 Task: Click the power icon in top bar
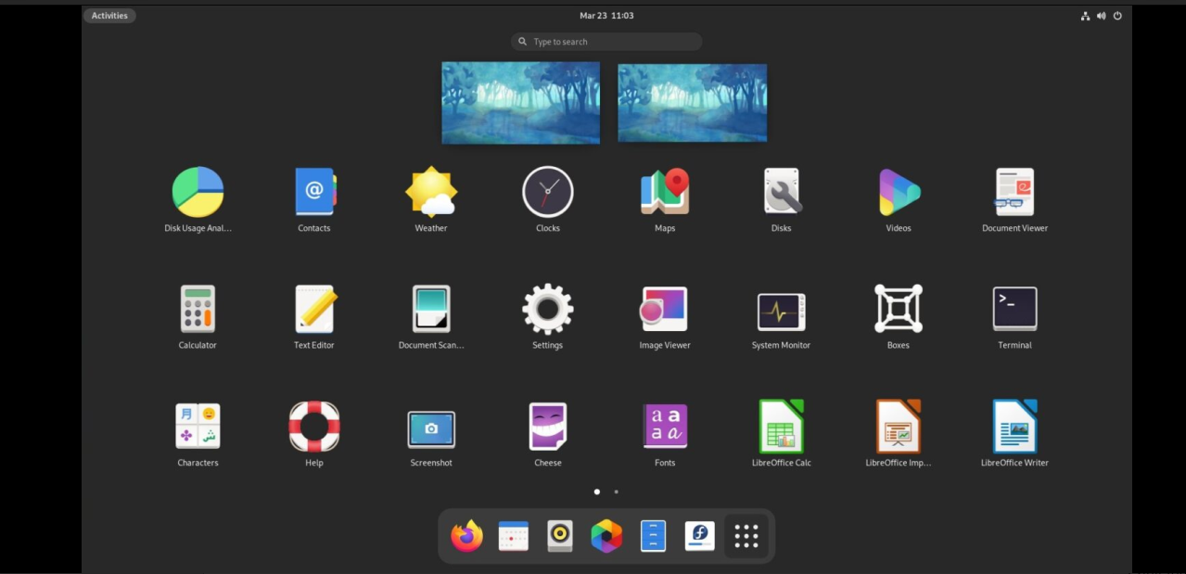[1117, 16]
